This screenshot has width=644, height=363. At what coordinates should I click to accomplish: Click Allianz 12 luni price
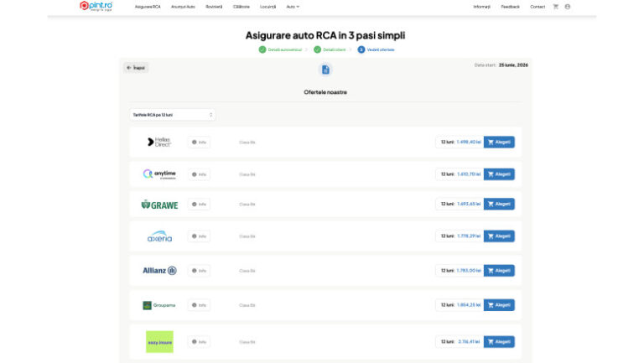[469, 271]
